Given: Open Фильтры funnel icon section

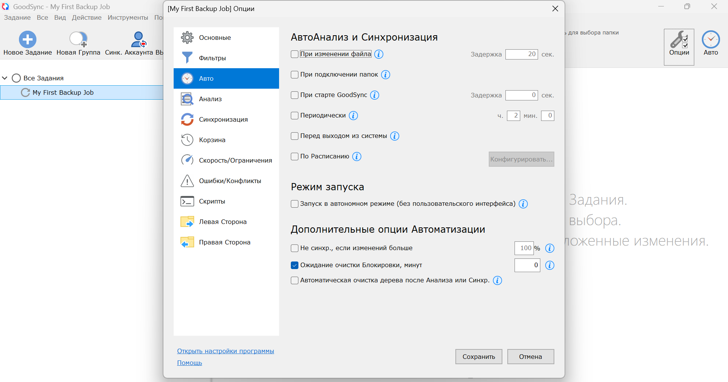Looking at the screenshot, I should tap(187, 58).
